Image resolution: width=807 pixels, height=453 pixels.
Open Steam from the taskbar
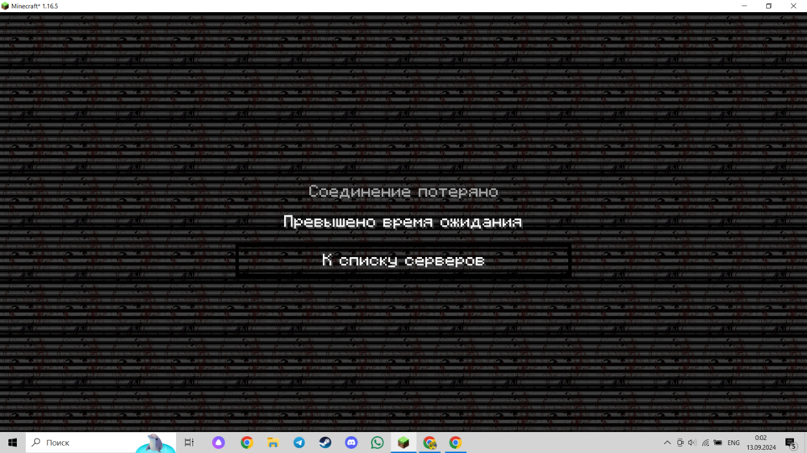pos(324,443)
